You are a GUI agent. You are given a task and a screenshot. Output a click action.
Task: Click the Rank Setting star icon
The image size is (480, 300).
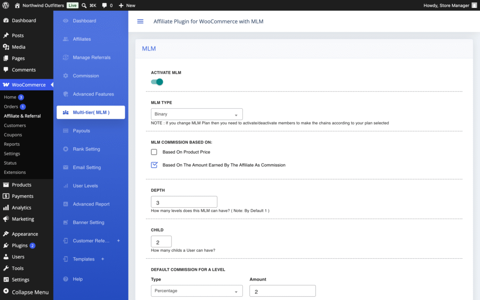click(x=66, y=149)
